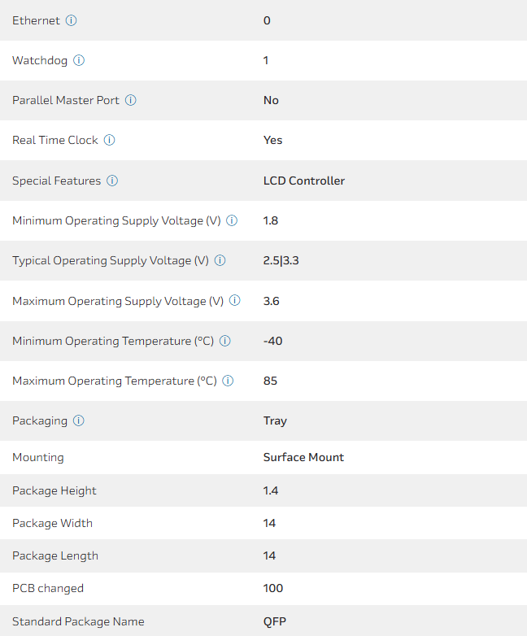This screenshot has height=636, width=527.
Task: Click the QFP package name value
Action: [275, 621]
